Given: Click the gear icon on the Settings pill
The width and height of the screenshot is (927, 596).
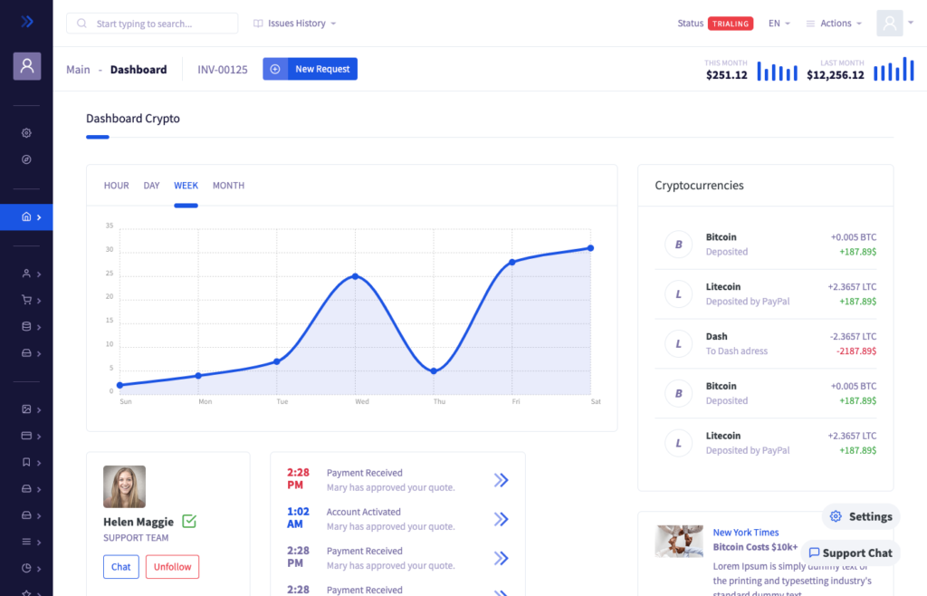Looking at the screenshot, I should [x=836, y=516].
